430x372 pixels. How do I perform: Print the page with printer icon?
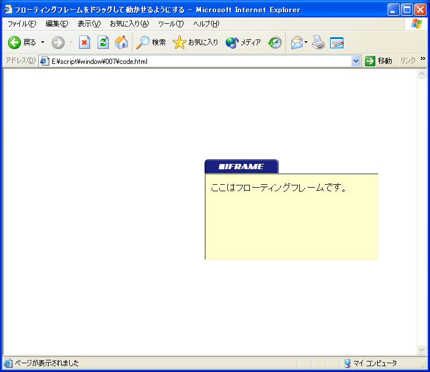tap(318, 42)
